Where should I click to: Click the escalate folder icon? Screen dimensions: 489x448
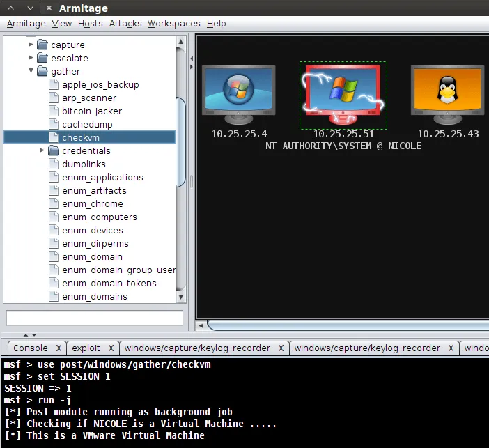click(x=42, y=59)
